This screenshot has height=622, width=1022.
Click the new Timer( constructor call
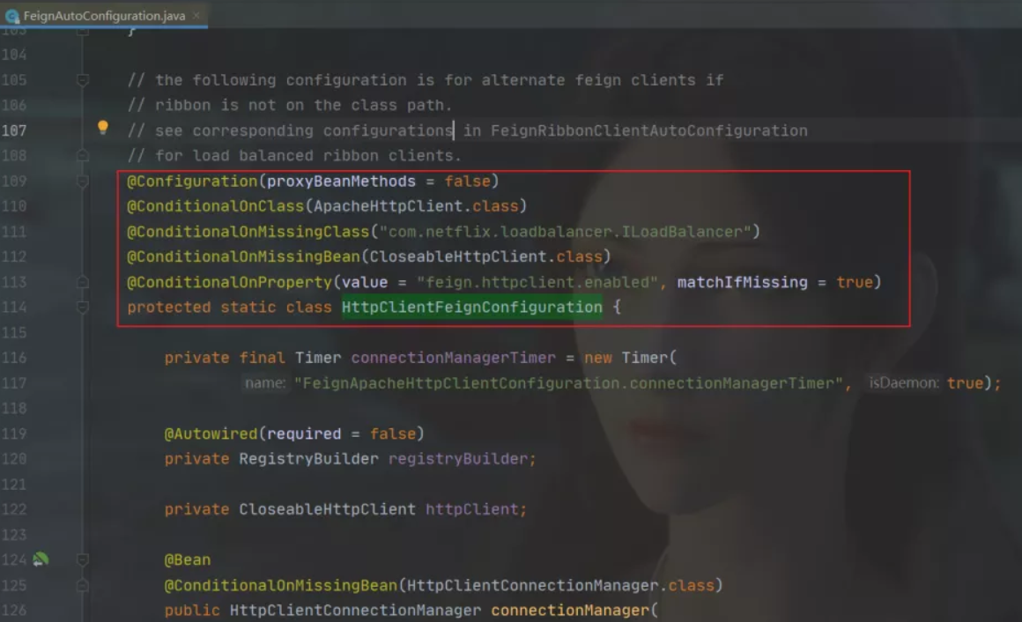pos(630,358)
